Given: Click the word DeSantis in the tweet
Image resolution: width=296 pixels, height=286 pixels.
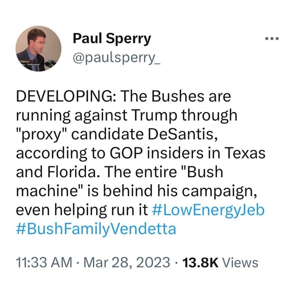Looking at the screenshot, I should (x=186, y=134).
